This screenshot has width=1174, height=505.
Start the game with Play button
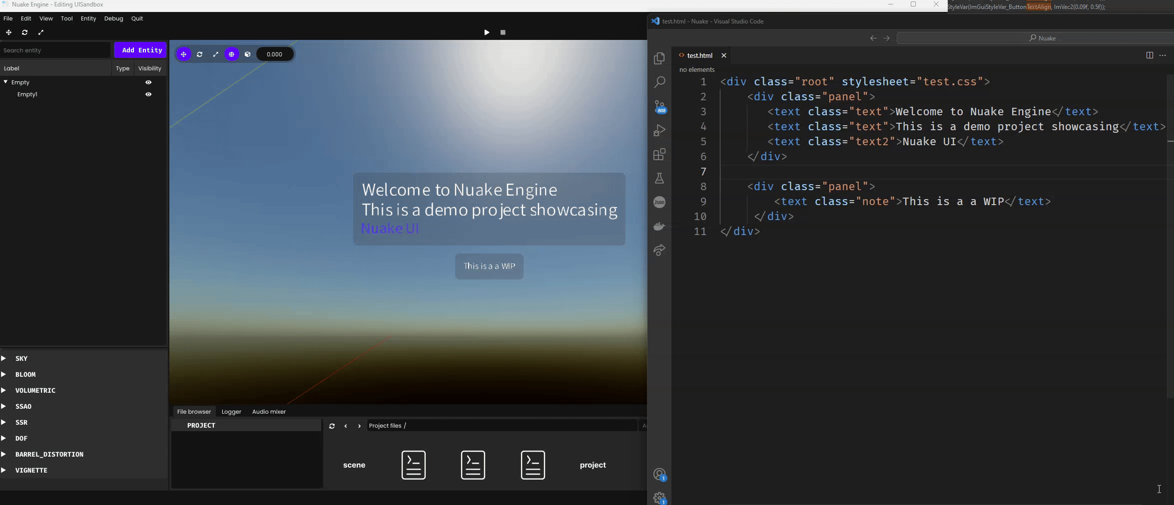point(487,32)
